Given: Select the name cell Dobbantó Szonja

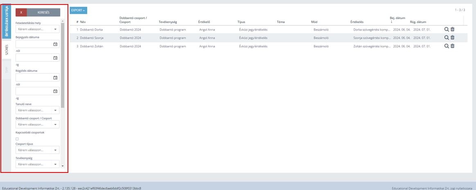Looking at the screenshot, I should (x=92, y=38).
